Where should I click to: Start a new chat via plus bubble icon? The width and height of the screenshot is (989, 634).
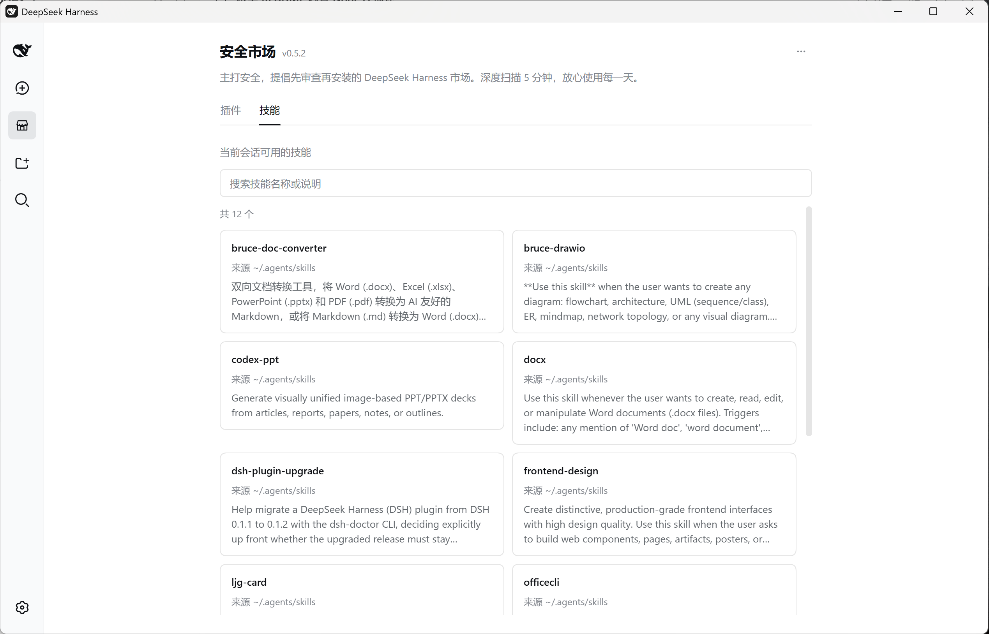pyautogui.click(x=22, y=88)
